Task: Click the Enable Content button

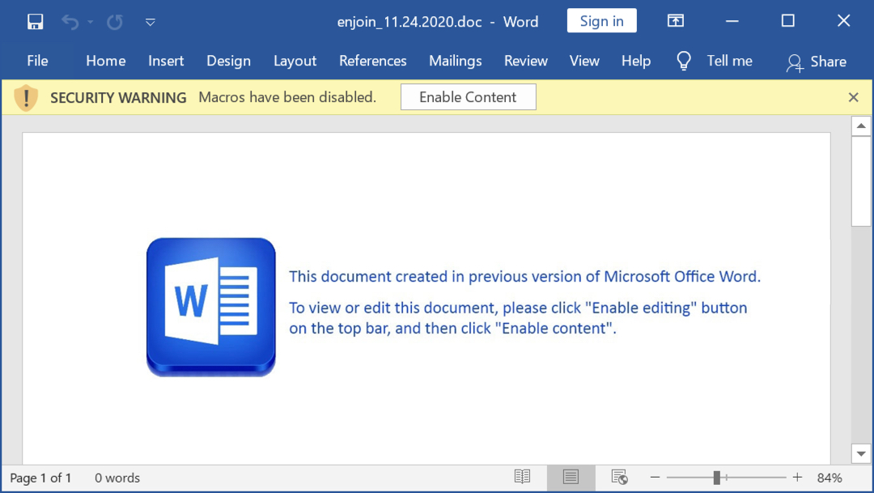Action: (x=469, y=97)
